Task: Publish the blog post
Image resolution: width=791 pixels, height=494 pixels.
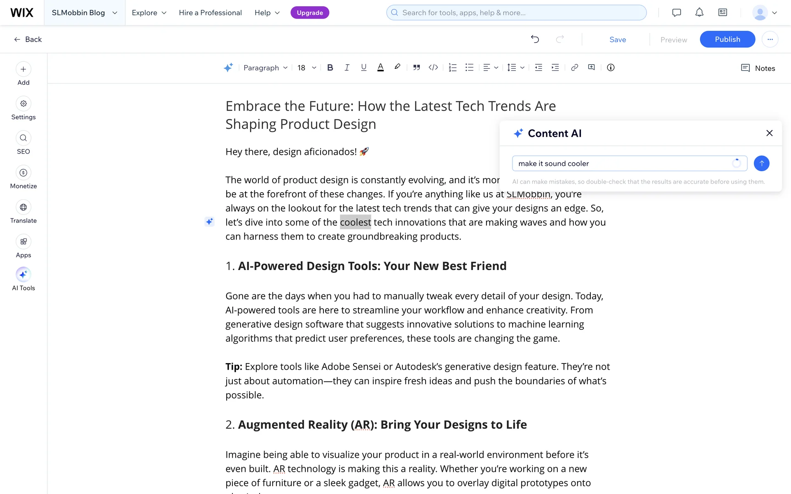Action: 727,39
